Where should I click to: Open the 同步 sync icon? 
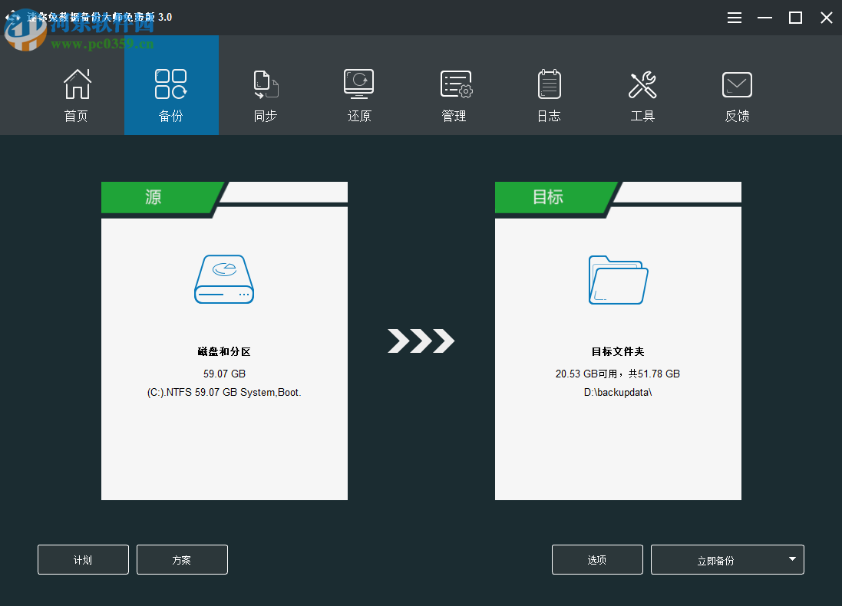pyautogui.click(x=266, y=84)
